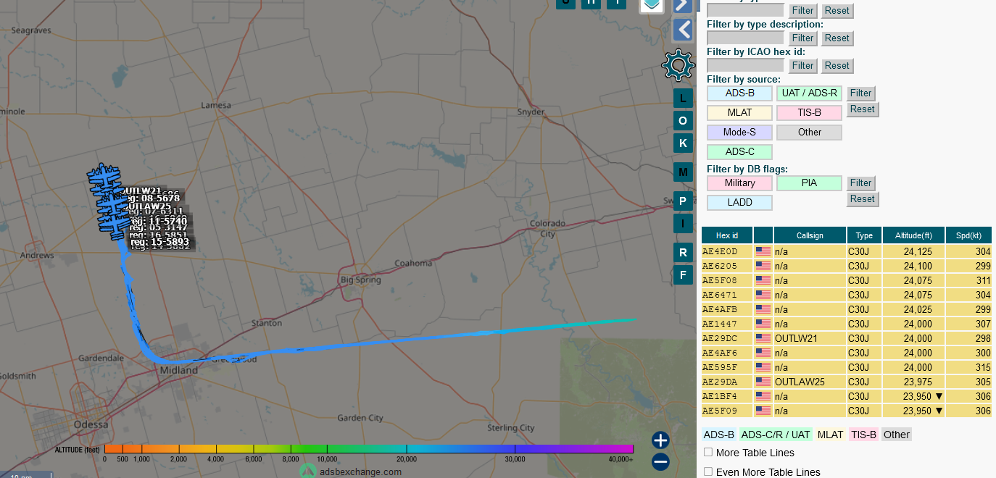Viewport: 996px width, 478px height.
Task: Click the OUTLW21 callsign cell
Action: pos(810,338)
